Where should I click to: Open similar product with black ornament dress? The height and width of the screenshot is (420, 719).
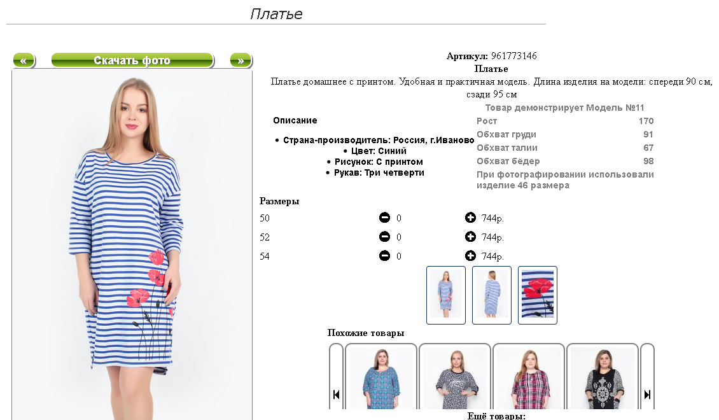tap(603, 377)
